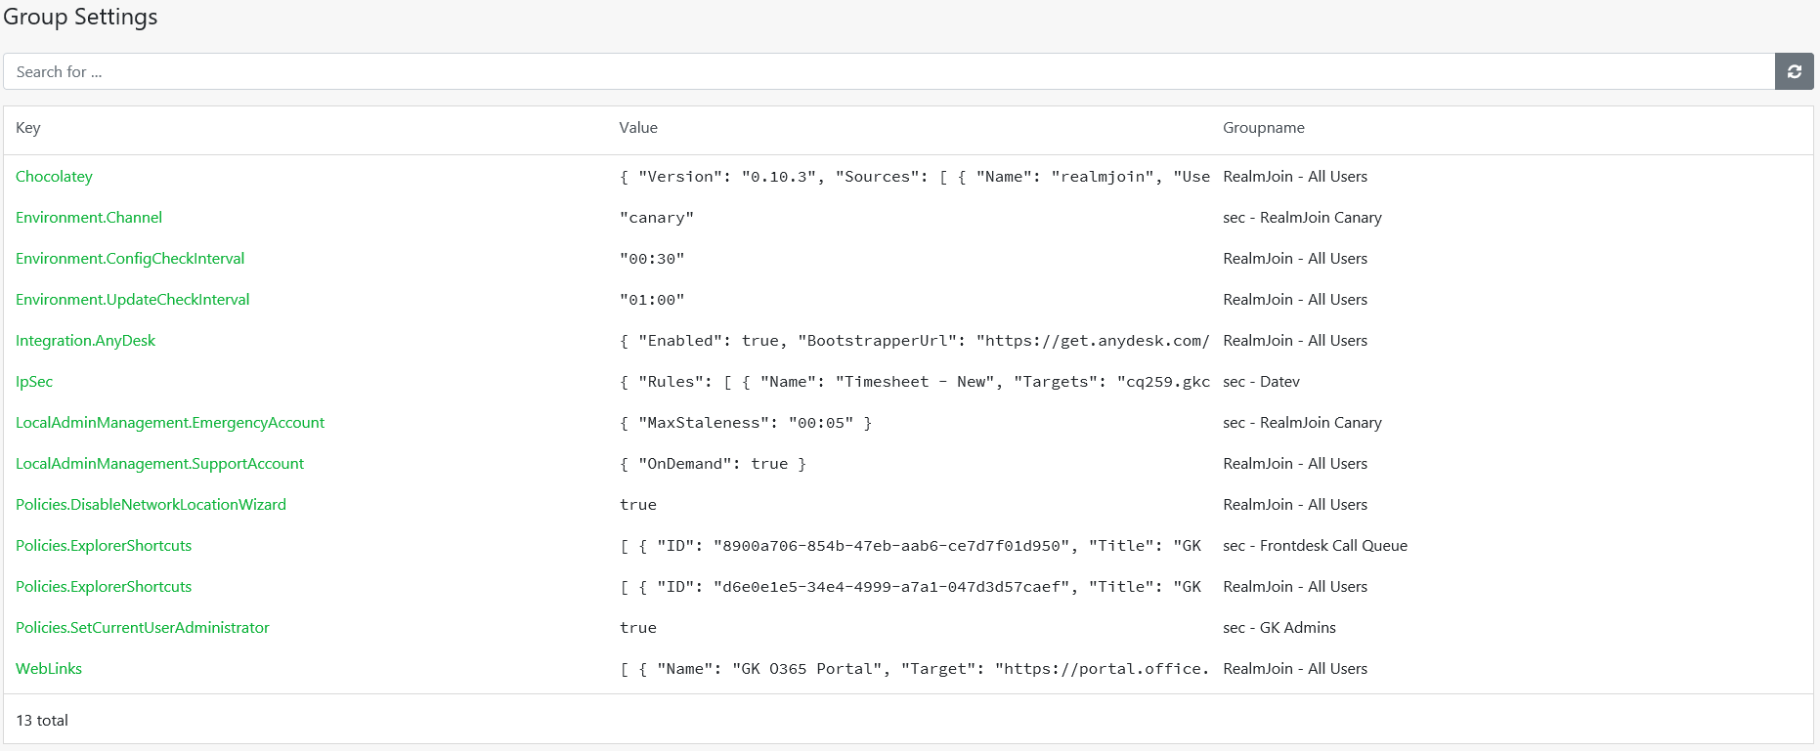The height and width of the screenshot is (751, 1820).
Task: Click 'sec - RealmJoin Canary' in Environment.Channel row
Action: (x=1302, y=218)
